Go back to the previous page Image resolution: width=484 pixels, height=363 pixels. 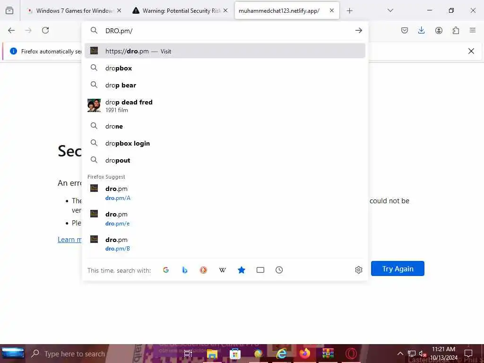click(11, 30)
